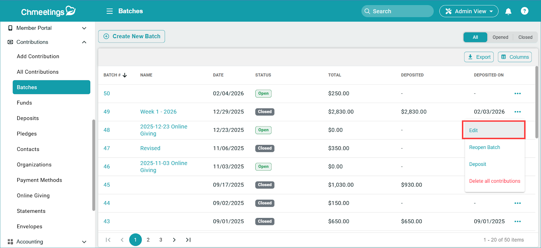This screenshot has height=248, width=541.
Task: Select the All batches filter
Action: [x=475, y=37]
